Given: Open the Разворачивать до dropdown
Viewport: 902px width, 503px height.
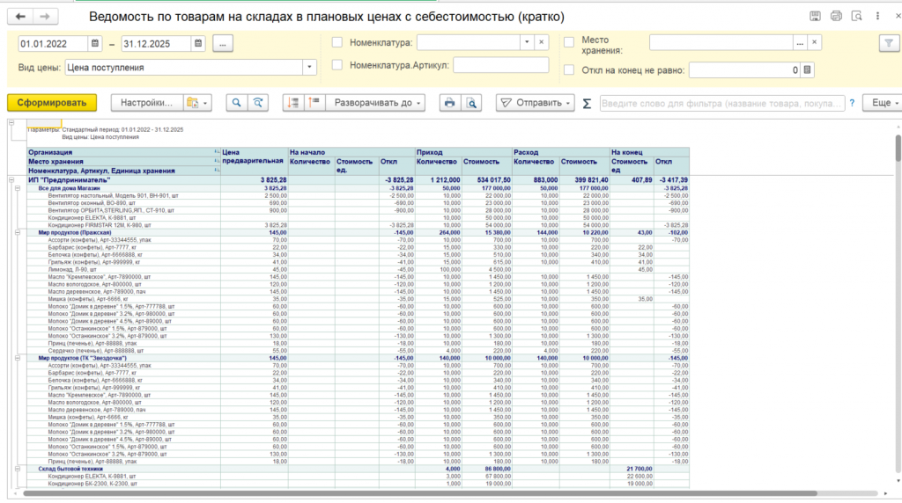Looking at the screenshot, I should (x=374, y=103).
